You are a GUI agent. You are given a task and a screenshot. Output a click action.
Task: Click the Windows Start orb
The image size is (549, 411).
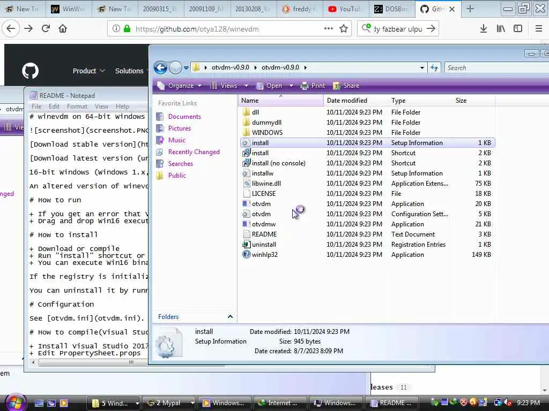click(x=16, y=402)
